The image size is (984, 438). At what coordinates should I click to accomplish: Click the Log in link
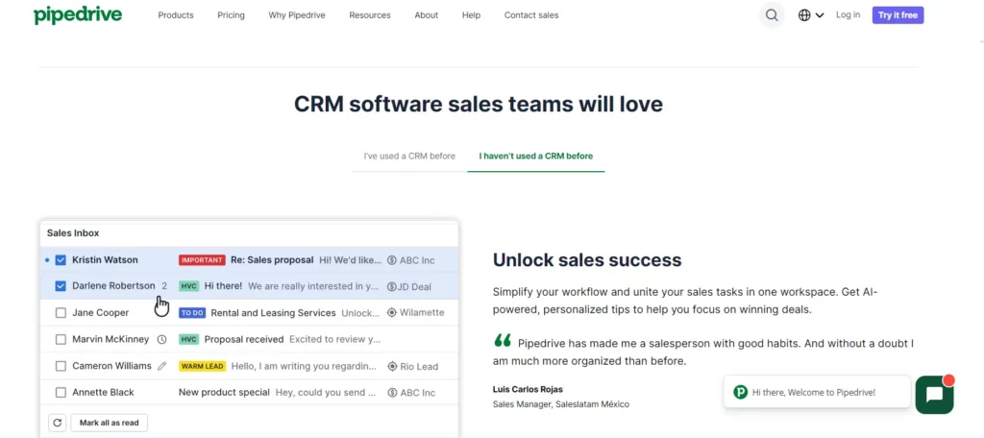[848, 15]
